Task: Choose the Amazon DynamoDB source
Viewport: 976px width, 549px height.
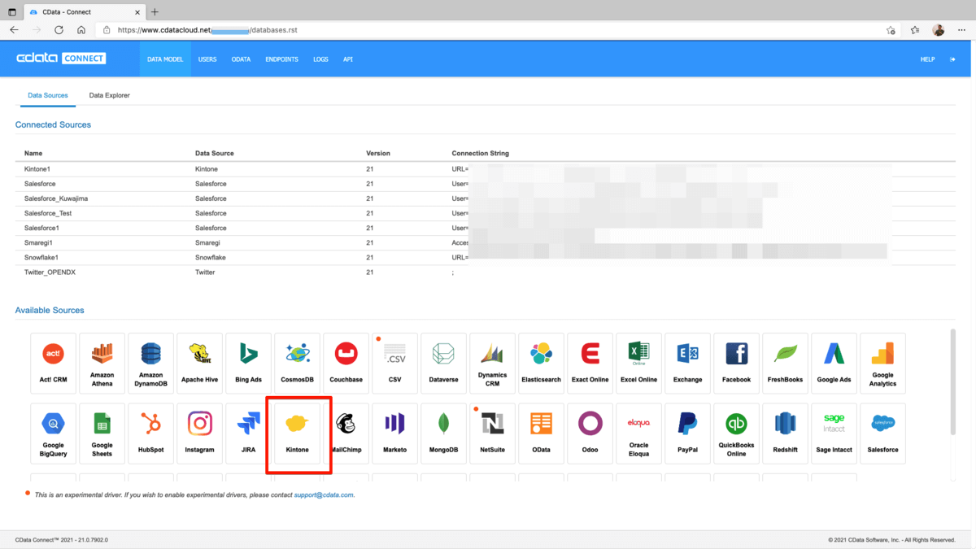Action: point(151,363)
